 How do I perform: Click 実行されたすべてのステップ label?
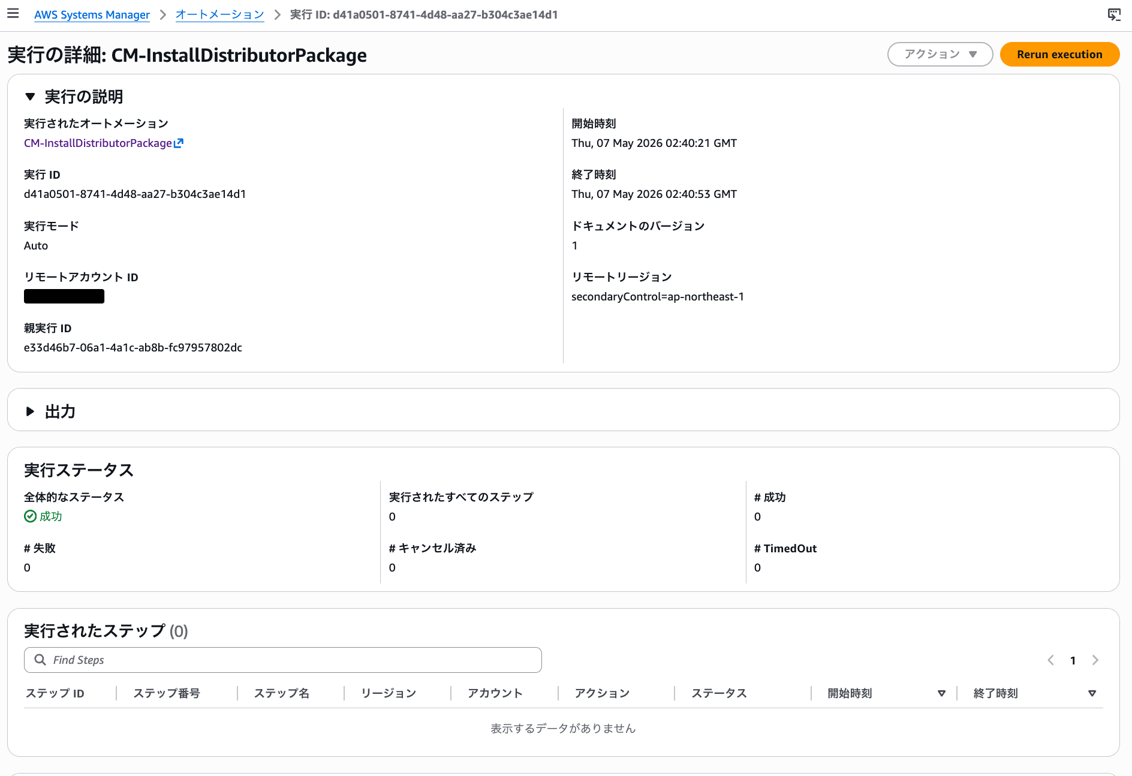(x=461, y=497)
